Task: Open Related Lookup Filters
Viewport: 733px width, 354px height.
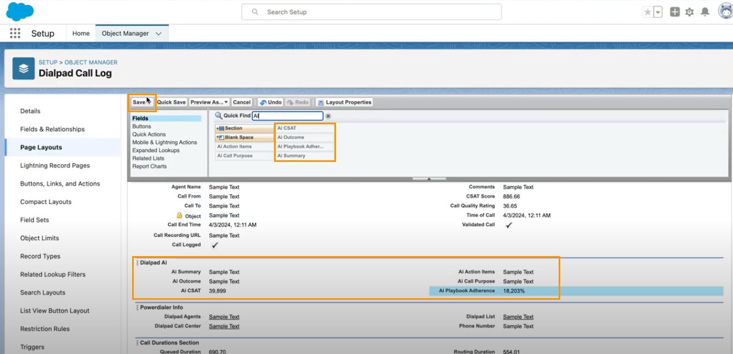Action: pos(53,274)
